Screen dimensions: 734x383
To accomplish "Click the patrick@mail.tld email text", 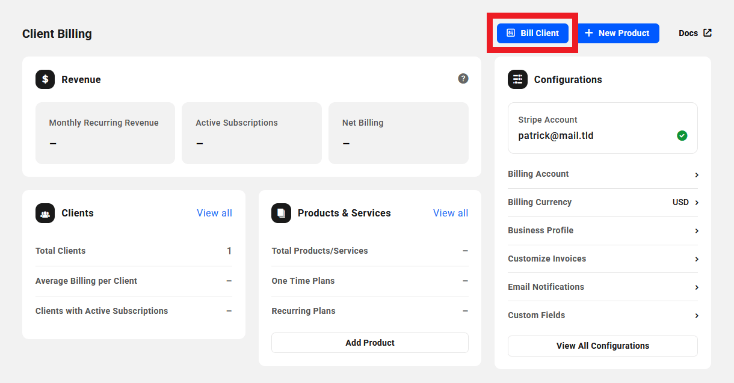I will point(556,136).
